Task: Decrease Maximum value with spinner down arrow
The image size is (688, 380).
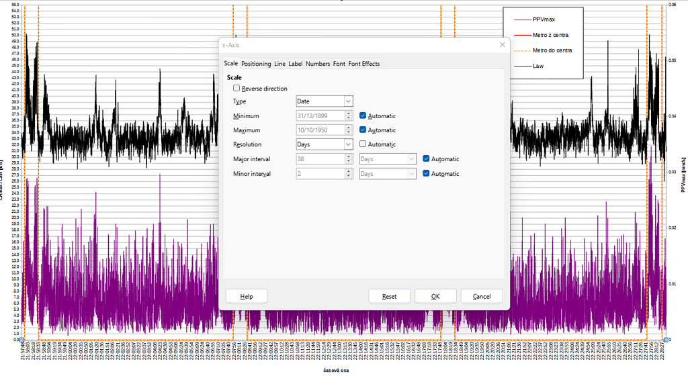Action: click(x=349, y=133)
